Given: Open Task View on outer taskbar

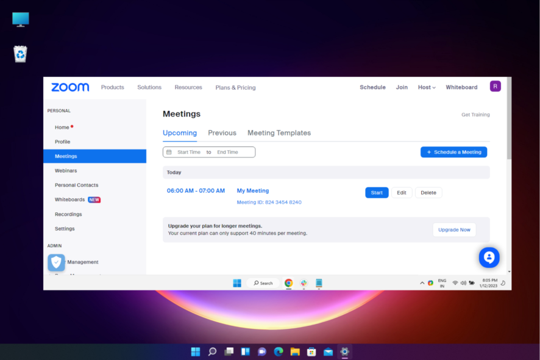Looking at the screenshot, I should tap(229, 351).
